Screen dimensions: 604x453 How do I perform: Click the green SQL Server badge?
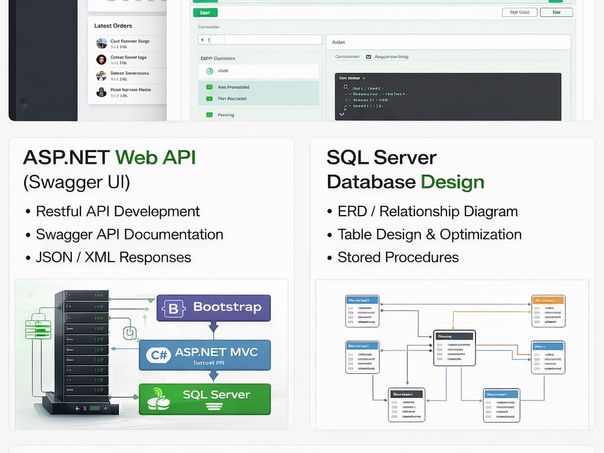205,399
